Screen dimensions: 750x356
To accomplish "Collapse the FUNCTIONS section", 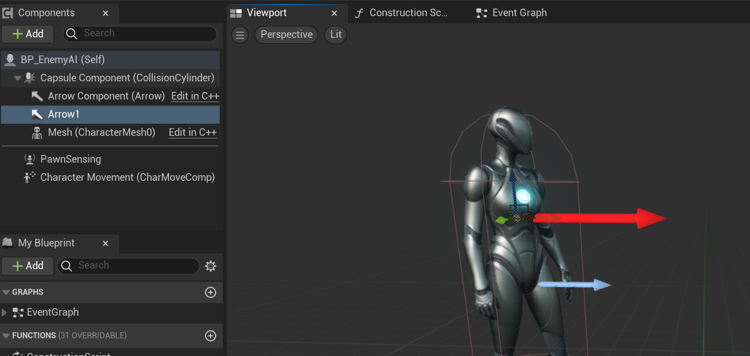I will (6, 336).
